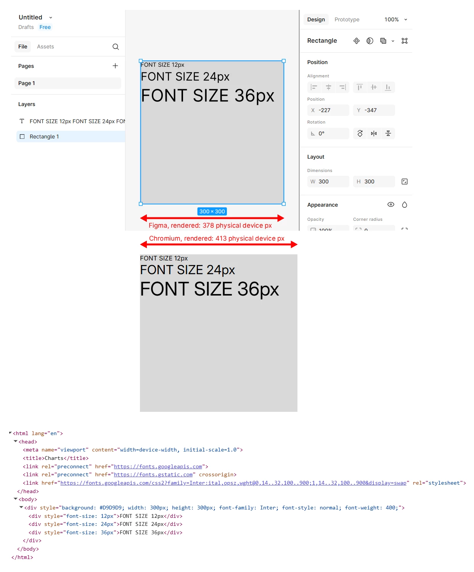Click text layer T icon
Image resolution: width=474 pixels, height=572 pixels.
click(x=22, y=121)
